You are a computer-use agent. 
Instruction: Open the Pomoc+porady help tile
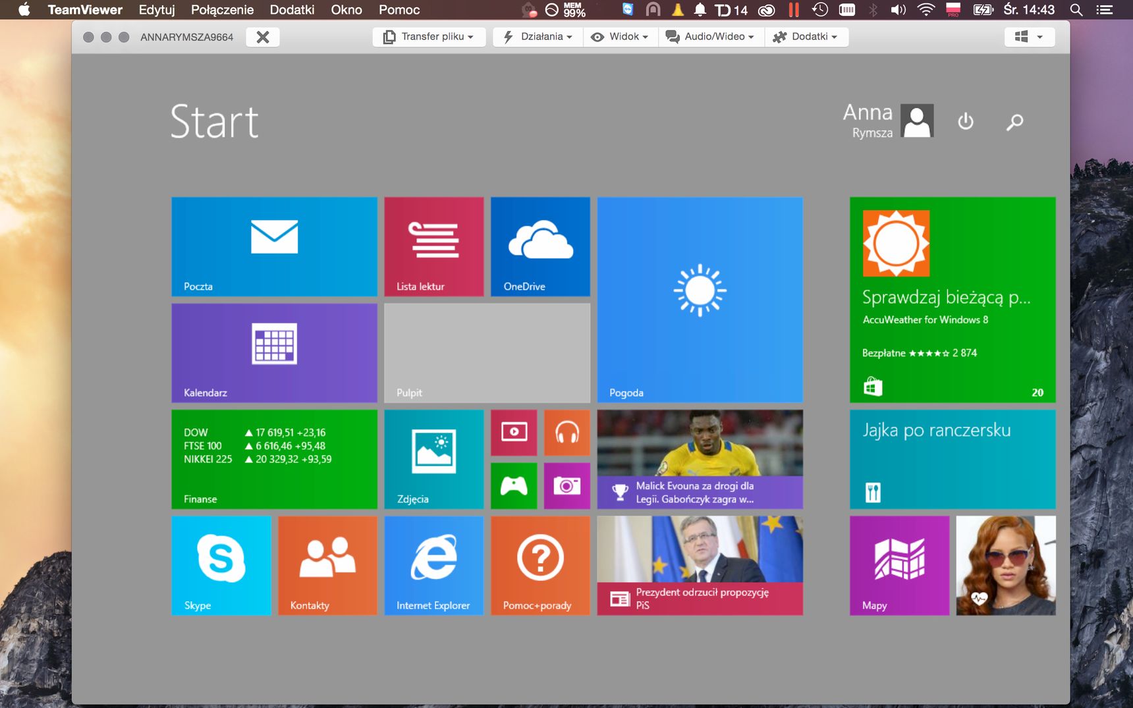tap(540, 566)
